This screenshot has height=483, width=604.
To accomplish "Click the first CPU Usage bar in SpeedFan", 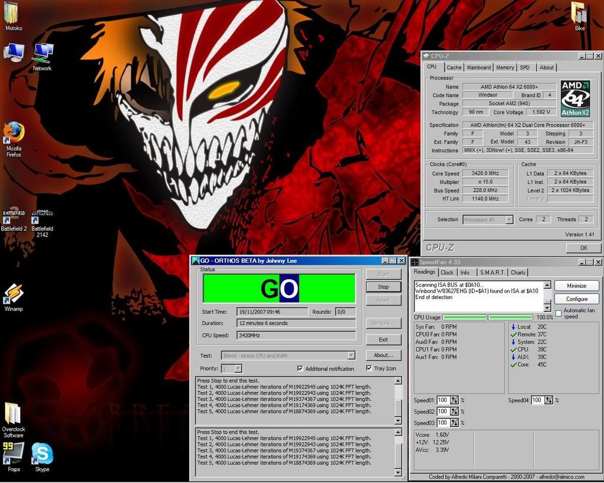I will (x=465, y=317).
